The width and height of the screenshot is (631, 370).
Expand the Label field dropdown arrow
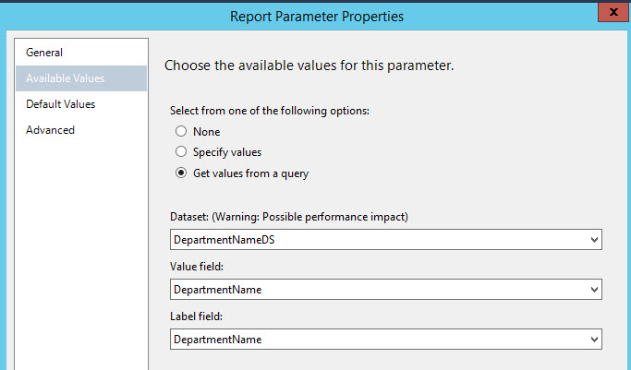click(594, 340)
